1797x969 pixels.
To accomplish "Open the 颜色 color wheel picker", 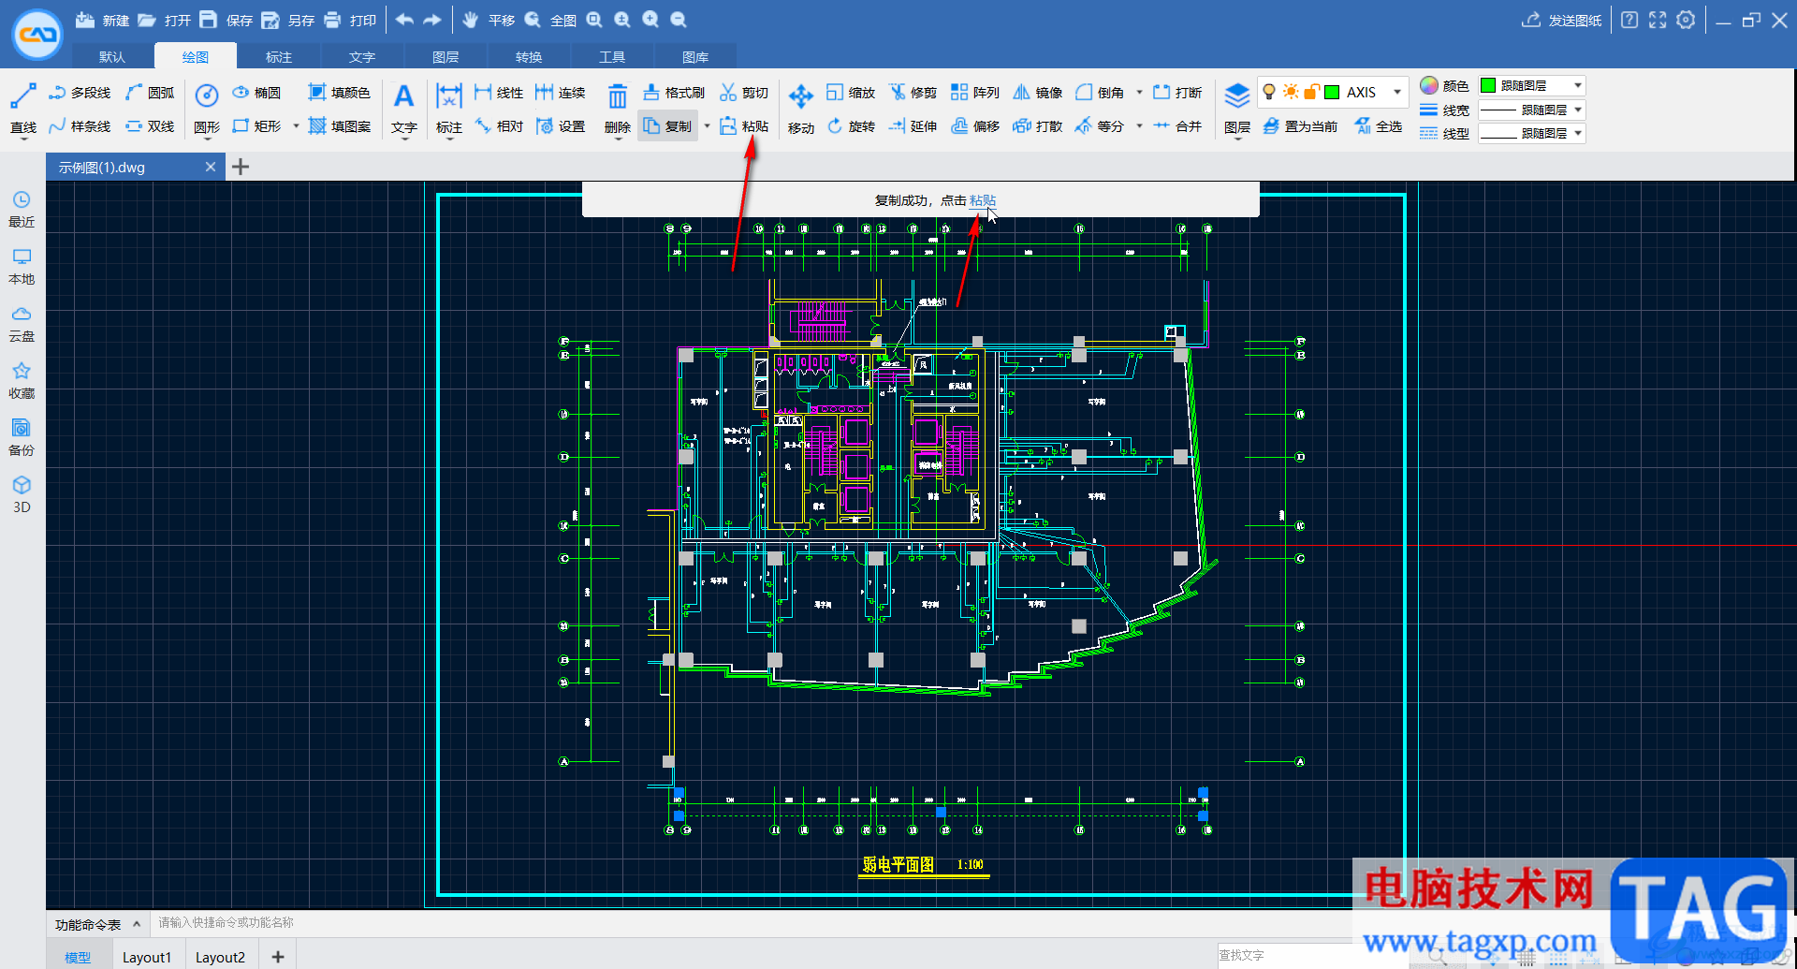I will tap(1429, 85).
